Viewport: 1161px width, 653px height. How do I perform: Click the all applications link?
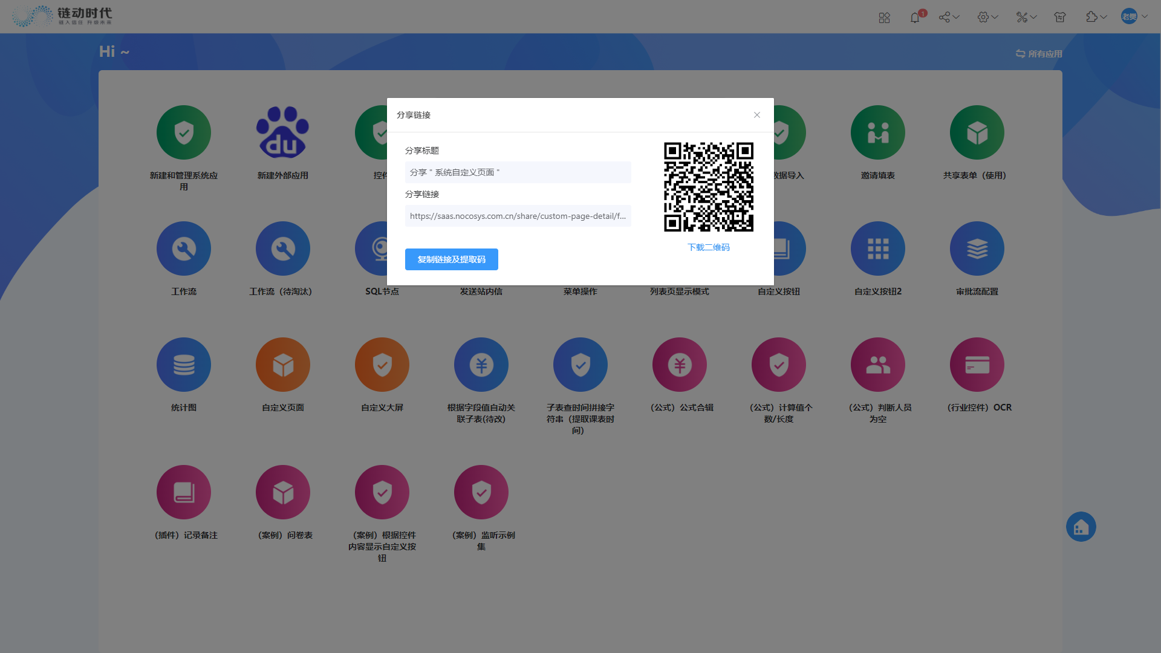(1039, 54)
